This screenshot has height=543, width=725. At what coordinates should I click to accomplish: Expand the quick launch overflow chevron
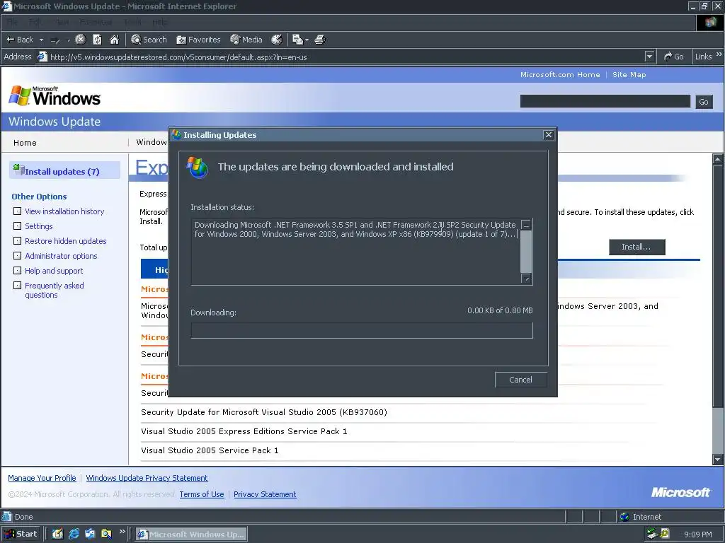click(x=122, y=532)
